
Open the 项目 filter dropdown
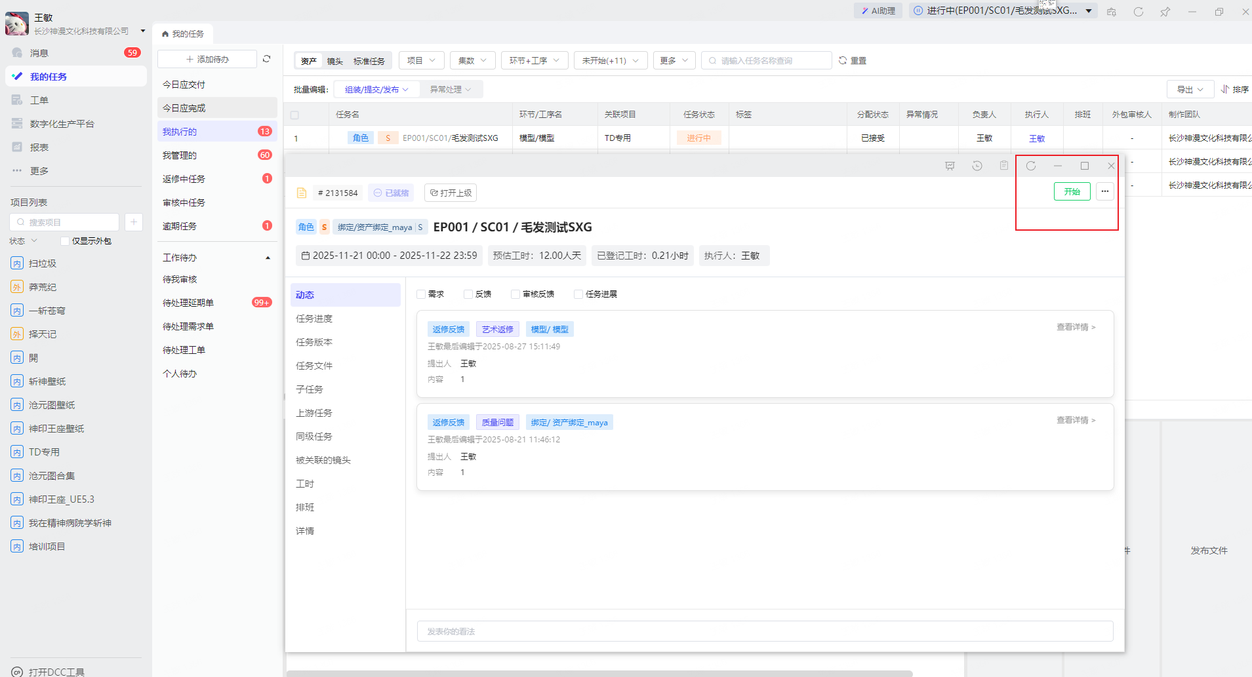click(421, 60)
